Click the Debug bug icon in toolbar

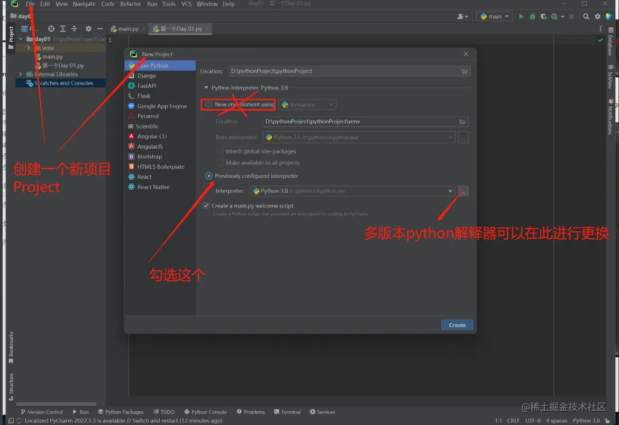(532, 16)
